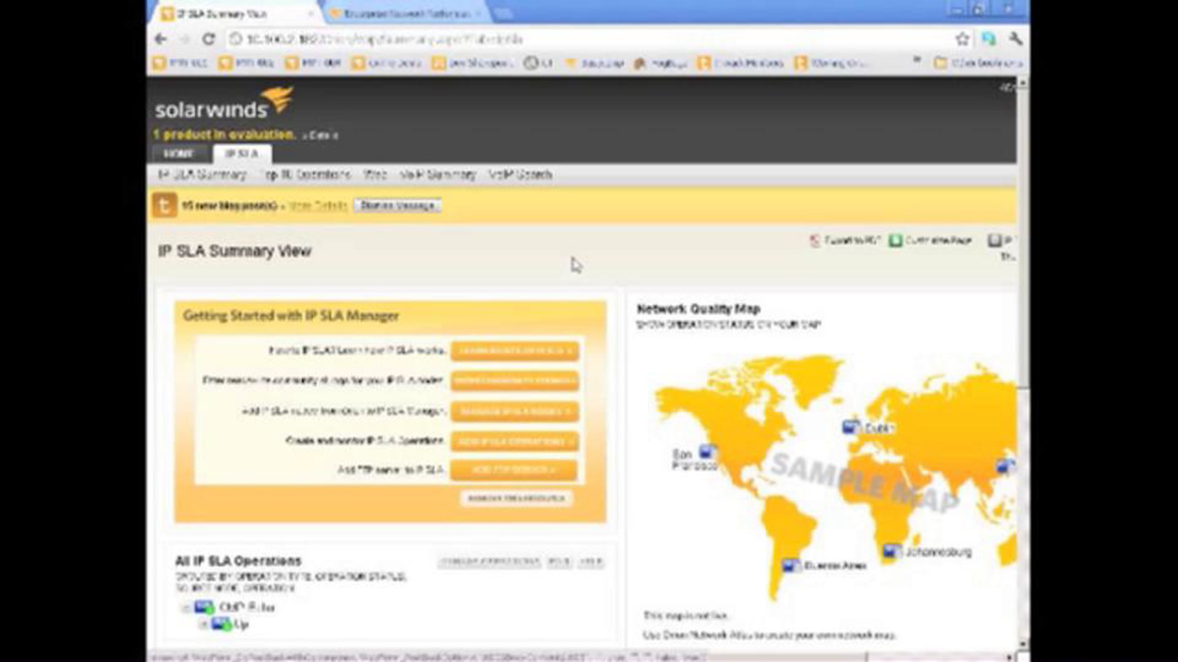Collapse the top operation type tree node
The width and height of the screenshot is (1178, 662).
(186, 608)
